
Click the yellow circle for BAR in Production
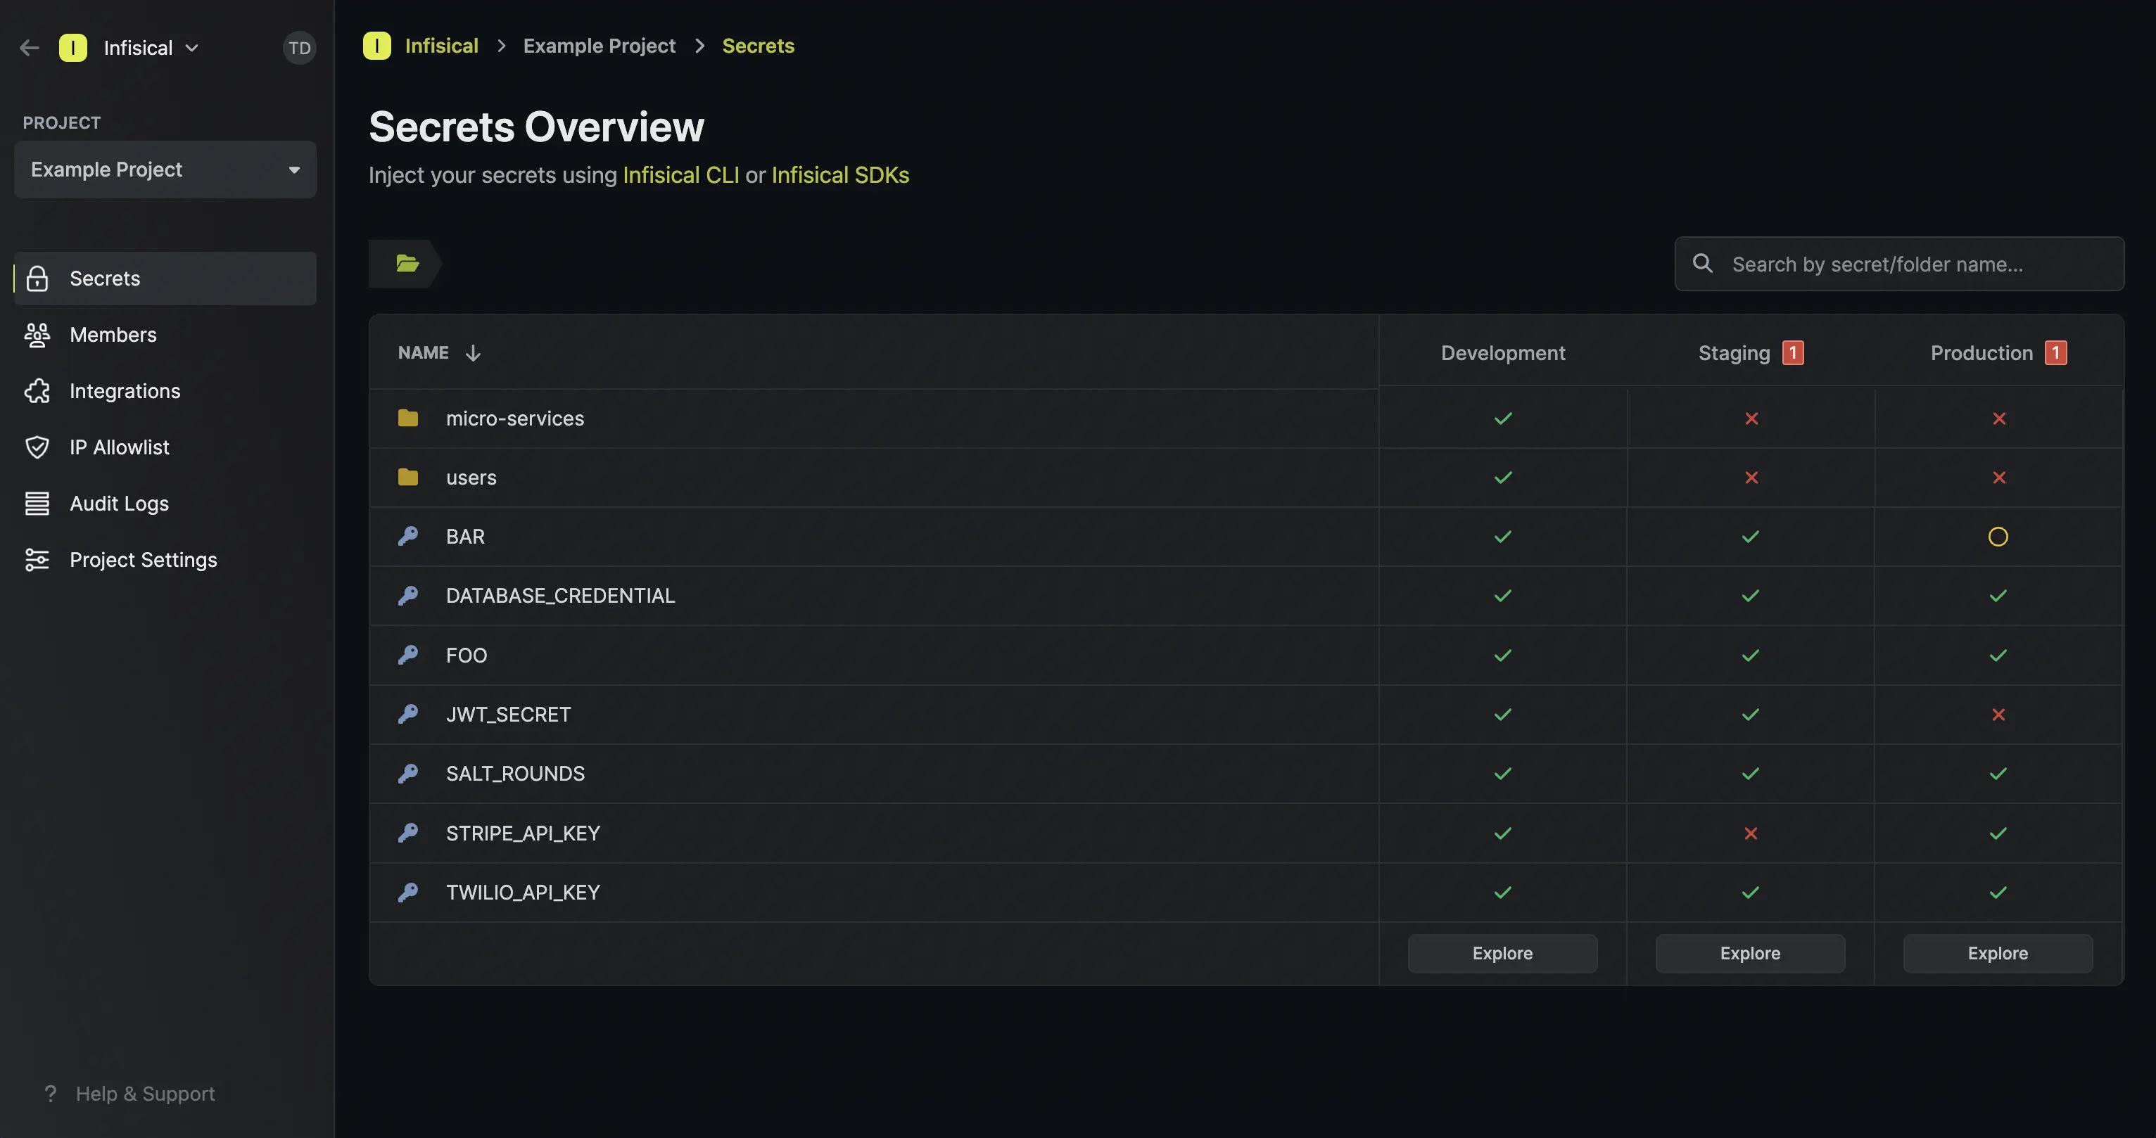point(1998,537)
